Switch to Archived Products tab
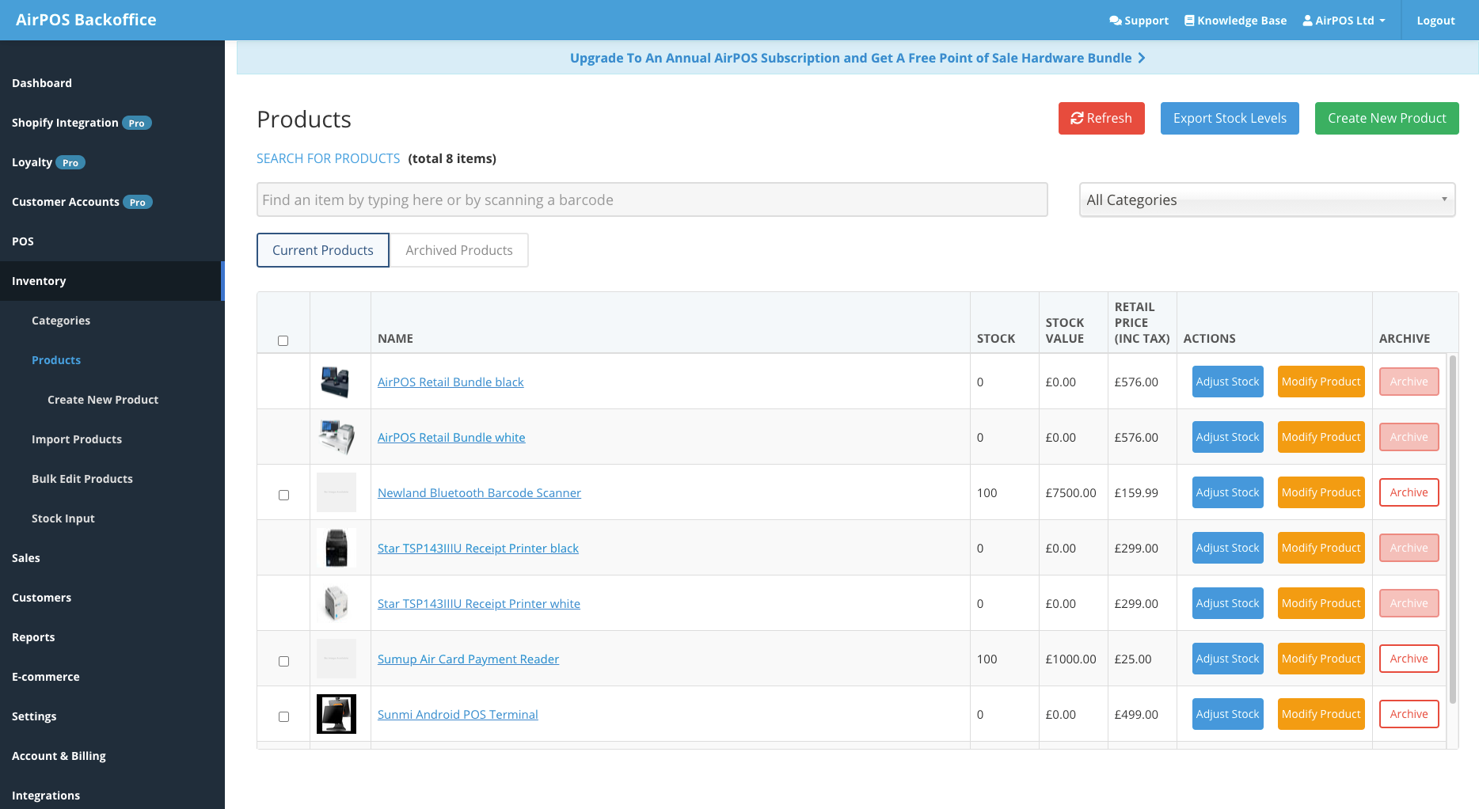The image size is (1479, 809). [x=459, y=250]
